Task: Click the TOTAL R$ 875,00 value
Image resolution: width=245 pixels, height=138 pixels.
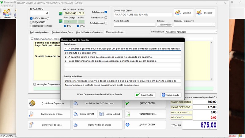Action: (x=200, y=125)
